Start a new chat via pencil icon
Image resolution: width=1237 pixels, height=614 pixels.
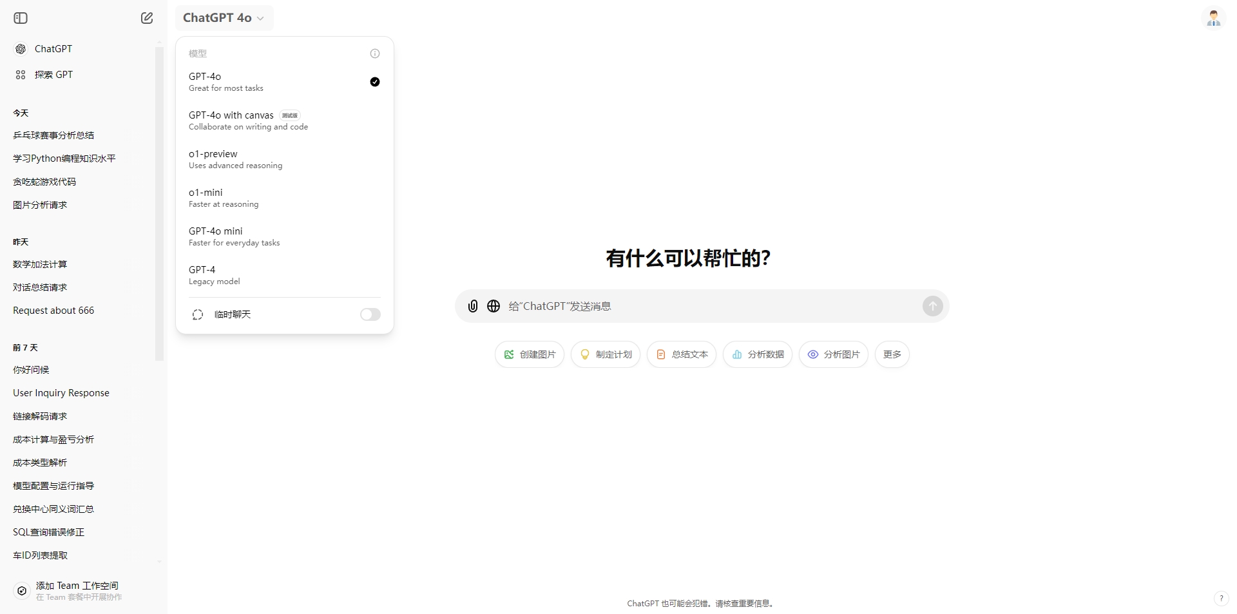point(147,18)
